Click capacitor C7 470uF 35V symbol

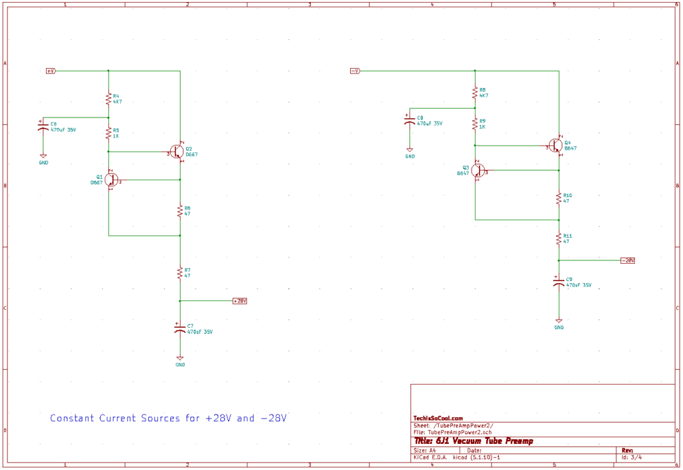pyautogui.click(x=179, y=328)
